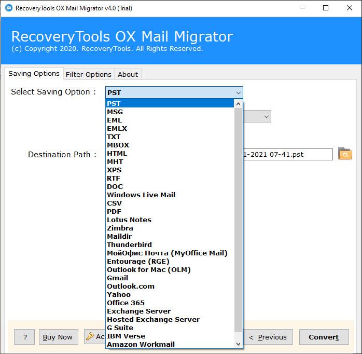Choose Lotus Notes option
362x354 pixels.
pyautogui.click(x=170, y=220)
